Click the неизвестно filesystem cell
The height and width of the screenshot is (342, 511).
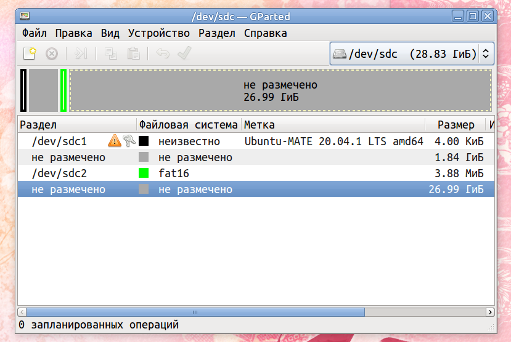pos(189,141)
